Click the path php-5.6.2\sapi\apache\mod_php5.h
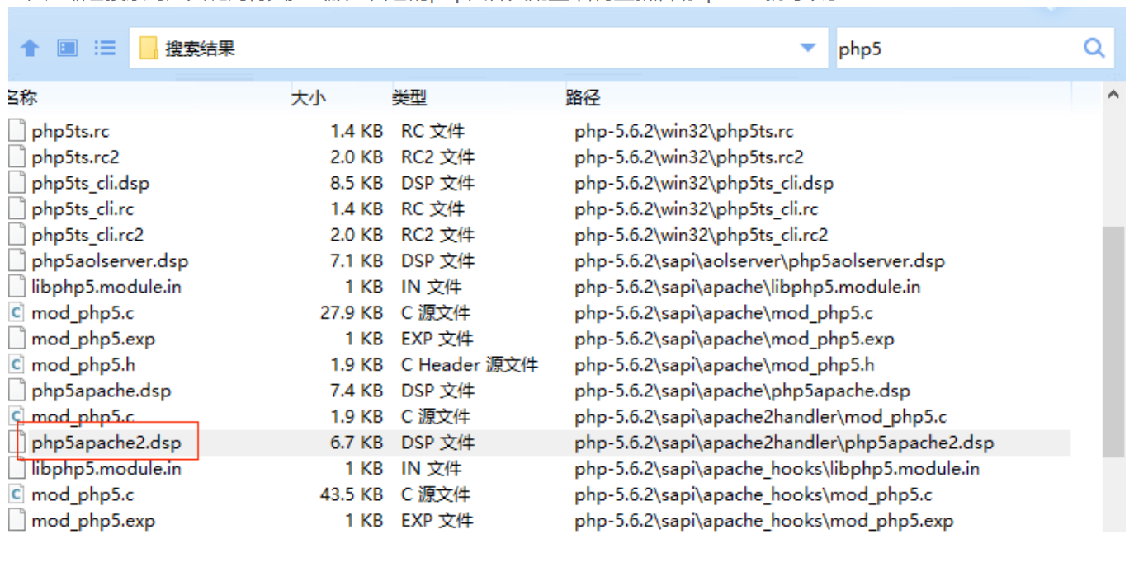The width and height of the screenshot is (1134, 562). click(725, 364)
